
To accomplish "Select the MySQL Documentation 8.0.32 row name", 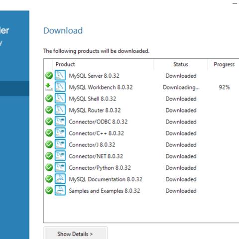I will click(x=106, y=179).
